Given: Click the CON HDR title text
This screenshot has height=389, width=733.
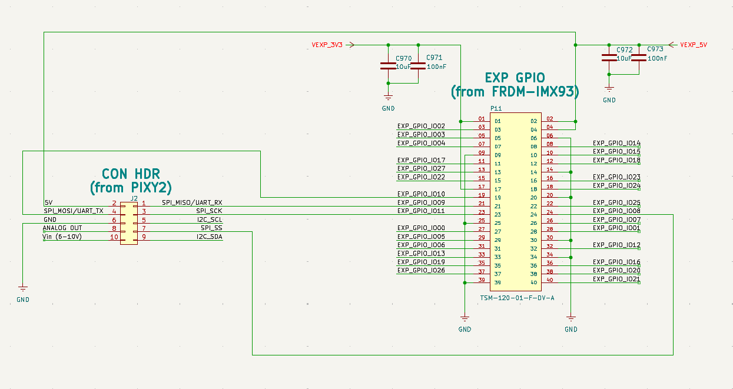Looking at the screenshot, I should pyautogui.click(x=131, y=180).
